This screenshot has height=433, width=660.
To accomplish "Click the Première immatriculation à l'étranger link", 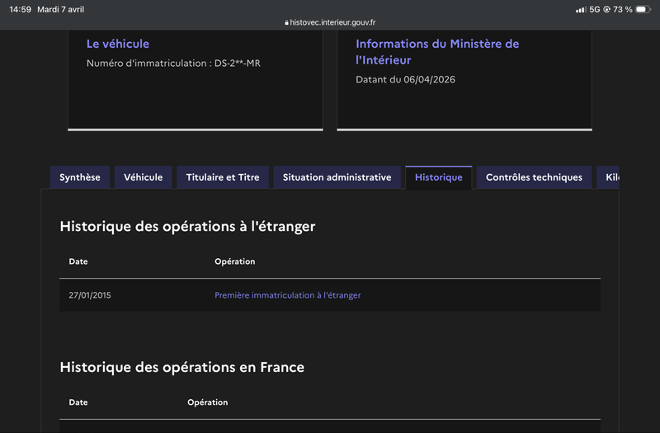I will pos(287,295).
